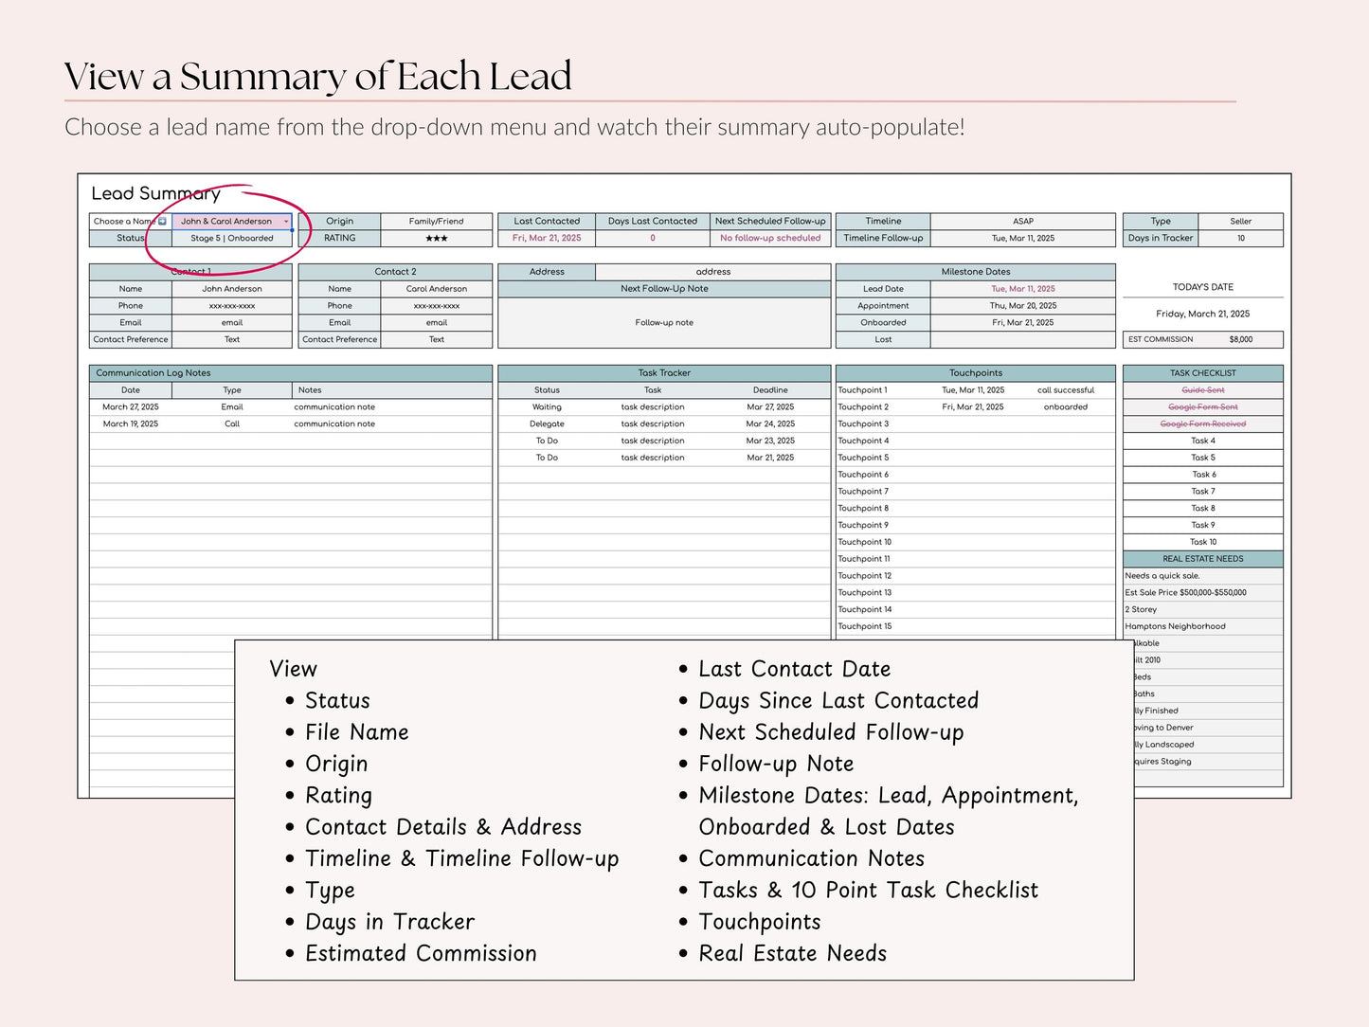1369x1027 pixels.
Task: Click task description with Mar 23, 2025 deadline
Action: click(653, 441)
